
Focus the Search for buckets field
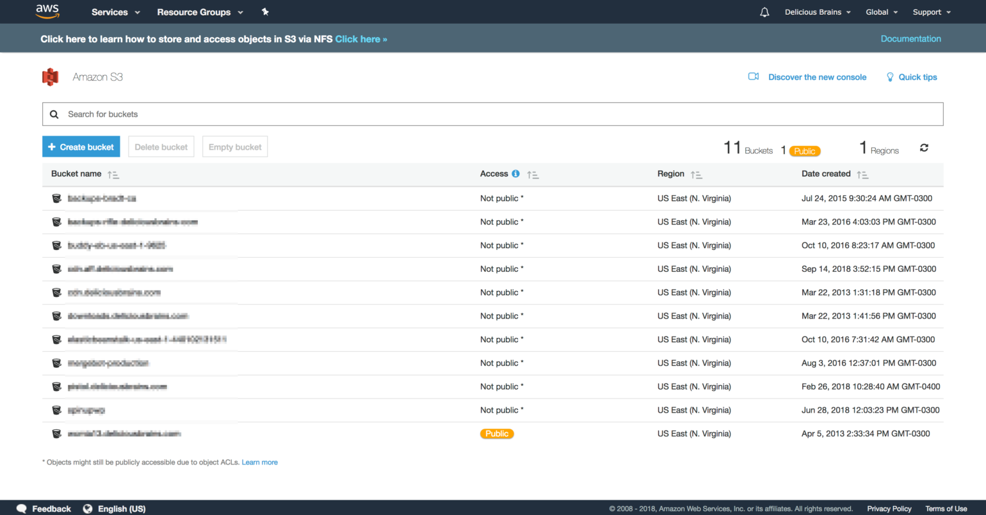pos(493,114)
